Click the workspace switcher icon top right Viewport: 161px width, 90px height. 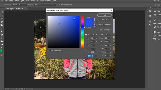point(159,5)
